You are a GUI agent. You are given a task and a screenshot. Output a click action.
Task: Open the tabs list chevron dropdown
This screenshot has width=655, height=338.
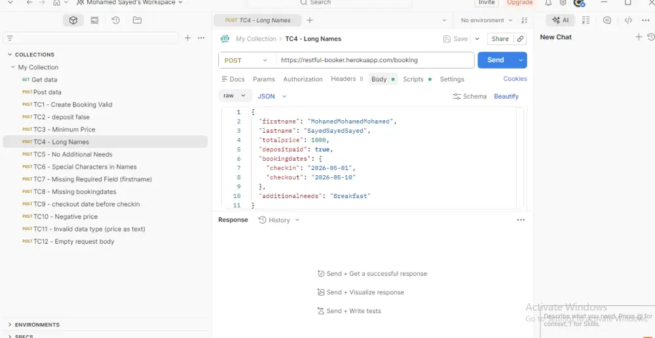coord(443,20)
